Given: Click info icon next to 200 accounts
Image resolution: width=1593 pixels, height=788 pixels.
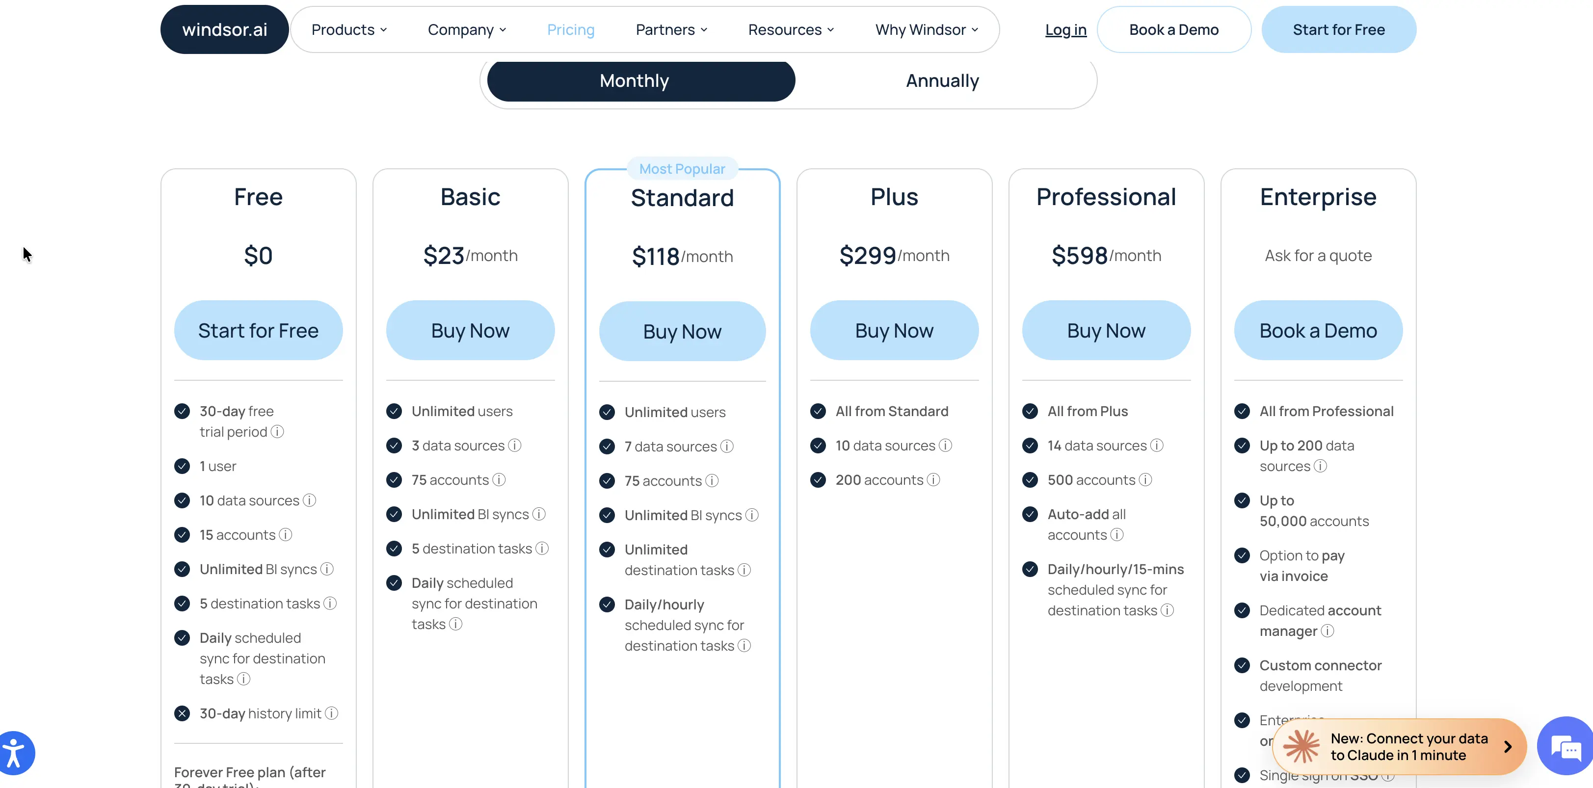Looking at the screenshot, I should coord(933,479).
